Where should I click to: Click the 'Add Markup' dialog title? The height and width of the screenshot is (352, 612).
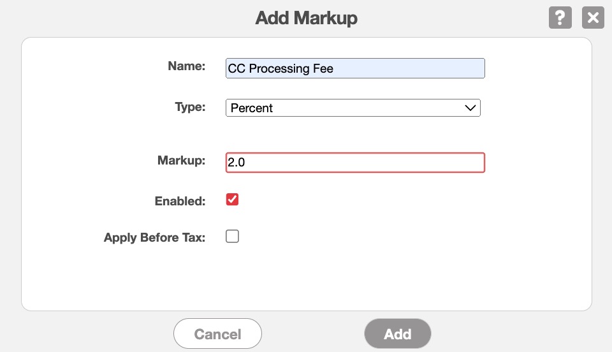(x=306, y=18)
